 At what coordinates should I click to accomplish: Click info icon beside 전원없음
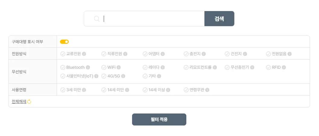[290, 54]
